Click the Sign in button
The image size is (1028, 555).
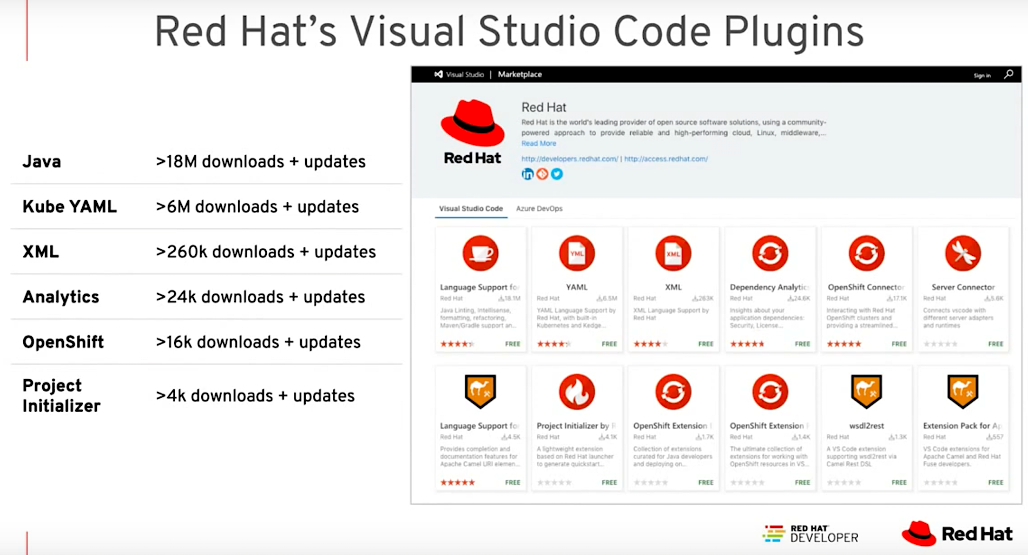tap(982, 76)
